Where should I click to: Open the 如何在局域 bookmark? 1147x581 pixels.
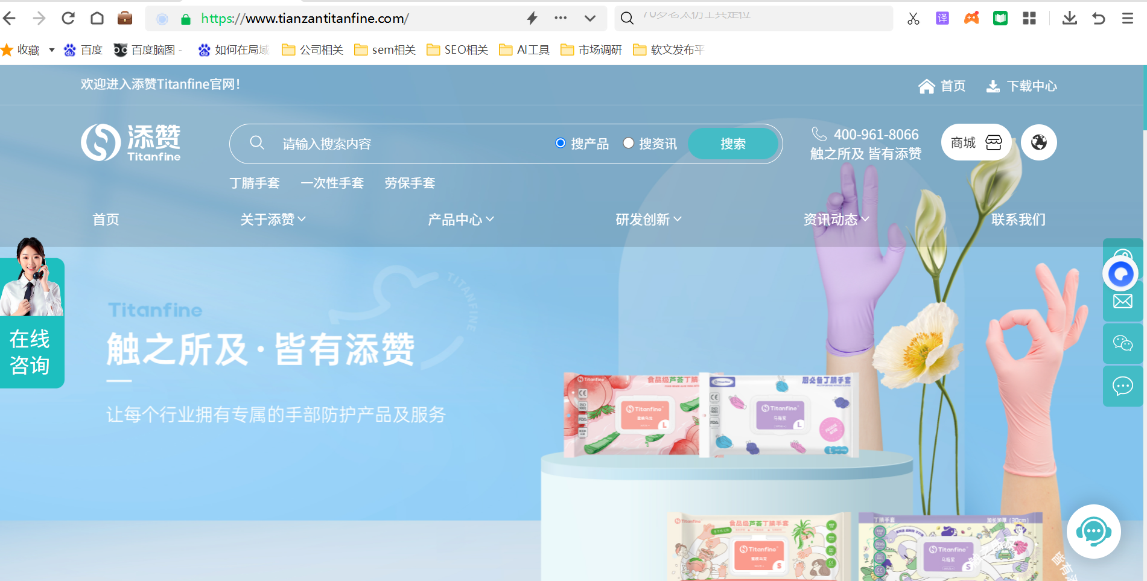pyautogui.click(x=233, y=50)
